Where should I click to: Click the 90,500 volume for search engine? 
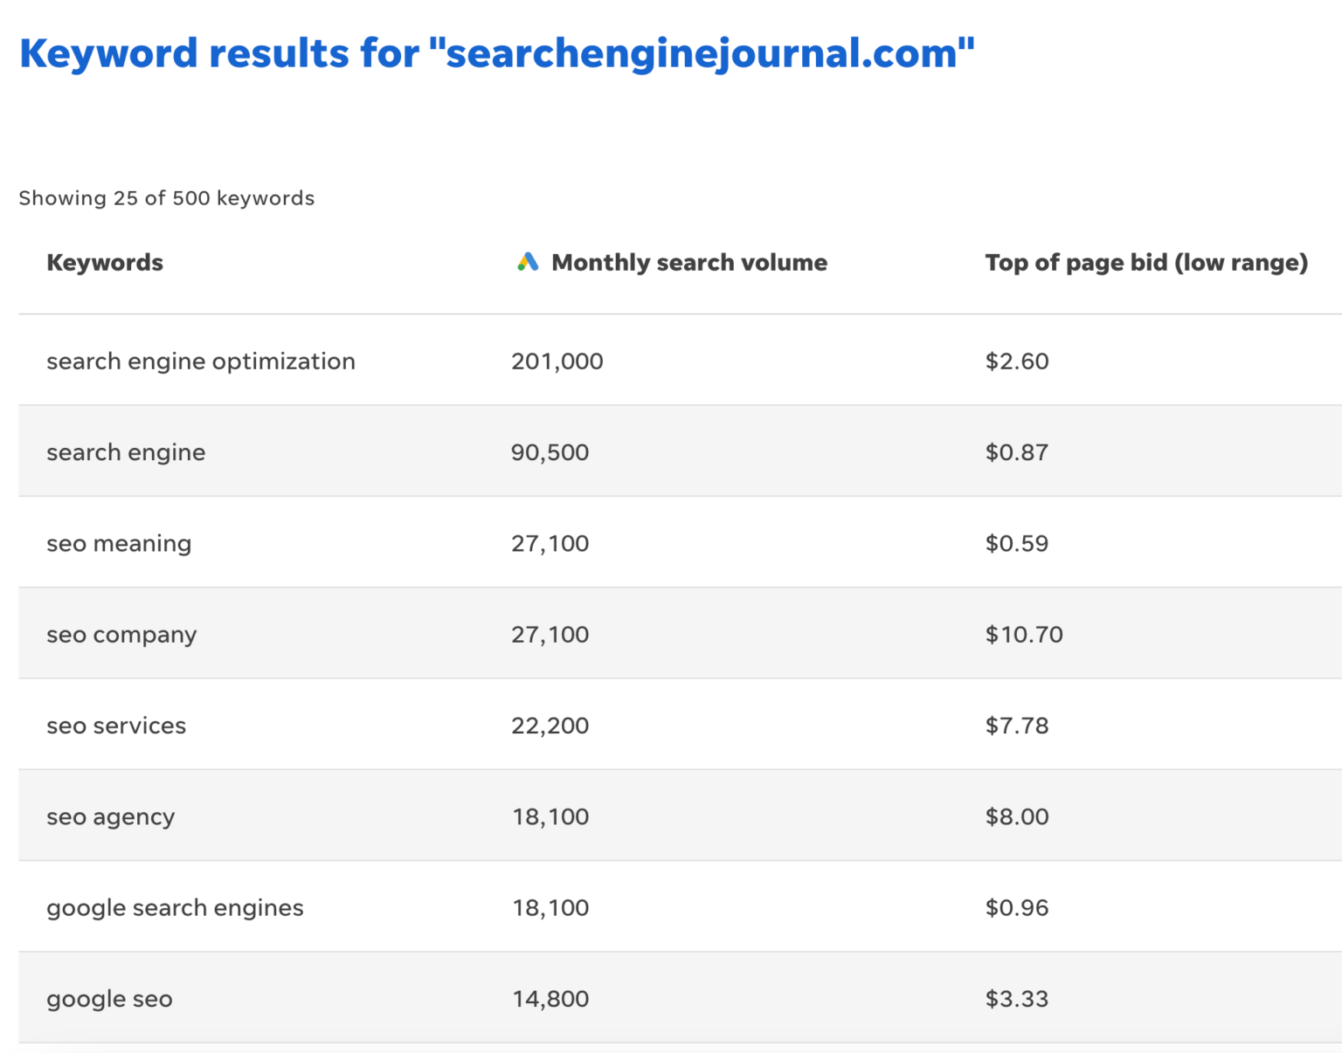point(550,451)
